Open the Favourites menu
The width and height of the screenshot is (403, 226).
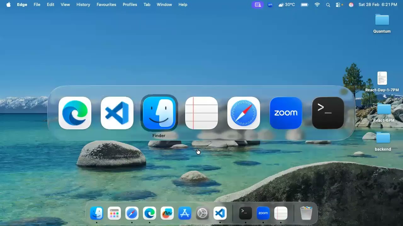(106, 5)
